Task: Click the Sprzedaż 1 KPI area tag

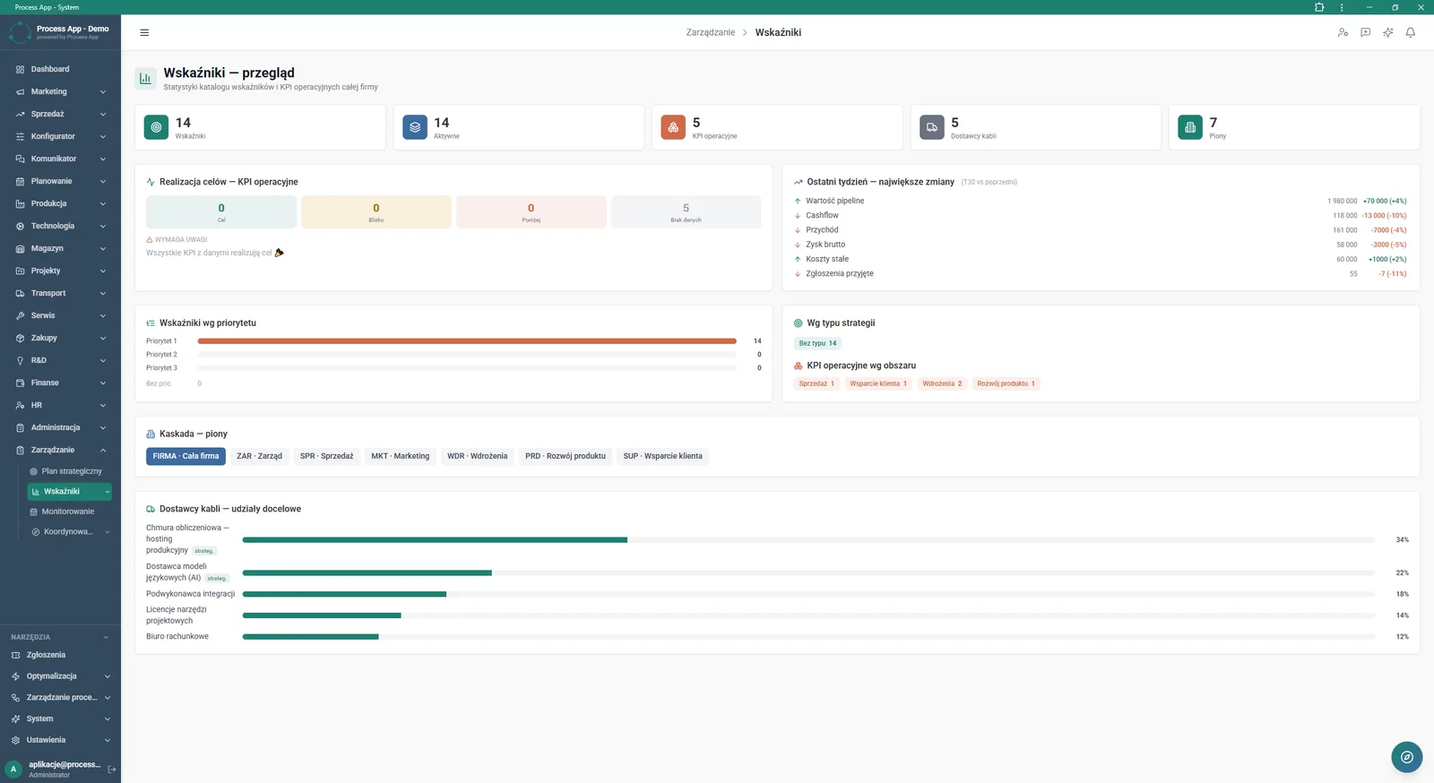Action: [x=816, y=383]
